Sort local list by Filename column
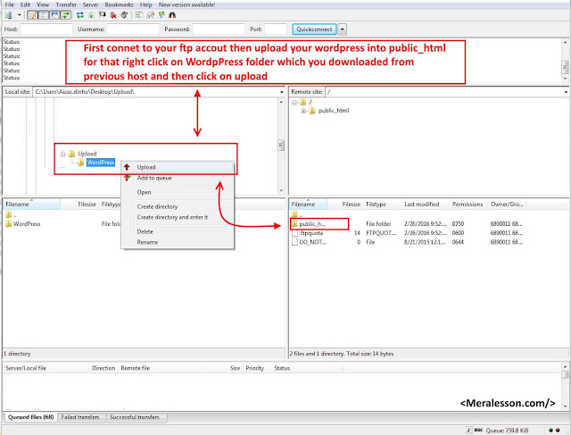571x435 pixels. point(32,205)
